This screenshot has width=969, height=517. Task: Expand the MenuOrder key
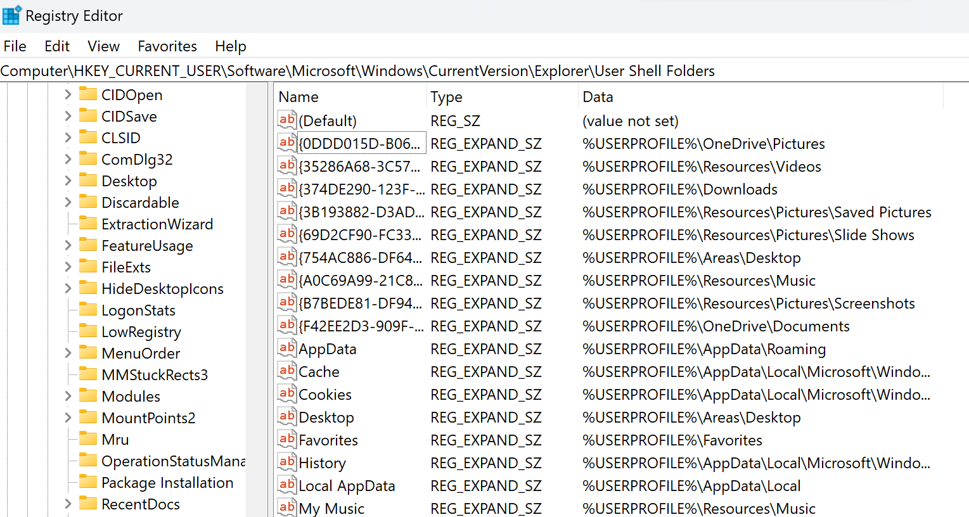click(x=68, y=353)
